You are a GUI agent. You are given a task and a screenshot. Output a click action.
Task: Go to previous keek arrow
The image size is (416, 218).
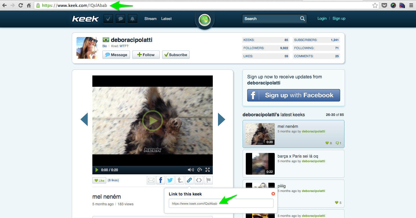point(84,119)
